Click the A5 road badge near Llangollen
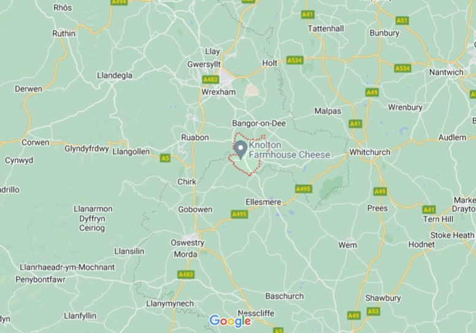The image size is (476, 333). point(165,158)
